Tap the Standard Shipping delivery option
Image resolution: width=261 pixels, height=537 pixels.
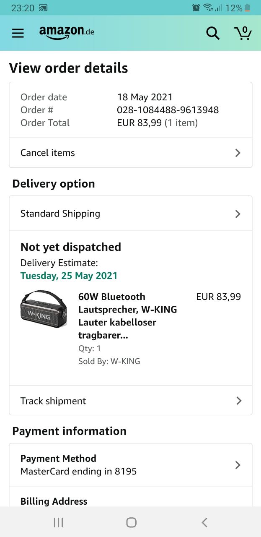coord(60,214)
